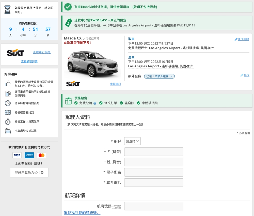Viewport: 254px width, 216px height.
Task: Focus the 聯系電話 phone field
Action: coord(154,183)
